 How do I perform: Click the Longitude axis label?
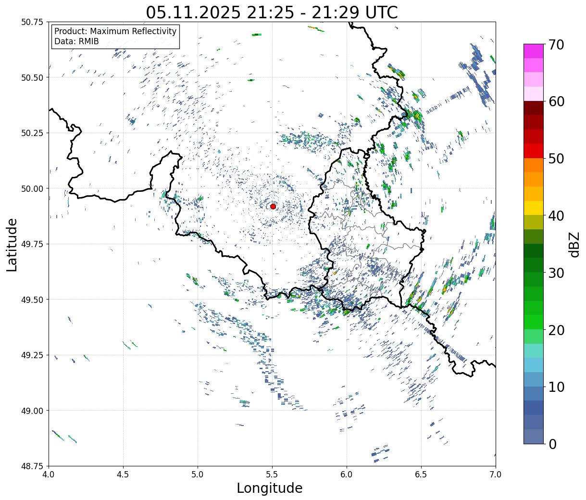coord(270,488)
